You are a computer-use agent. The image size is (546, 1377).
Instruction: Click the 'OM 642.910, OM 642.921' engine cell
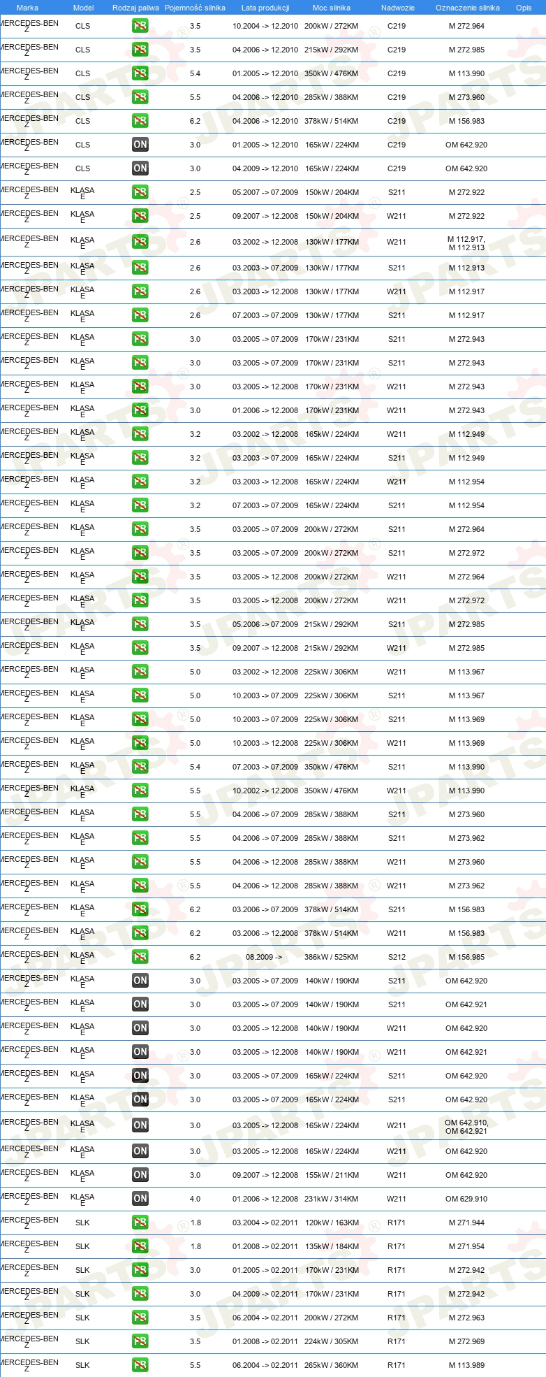(466, 1127)
